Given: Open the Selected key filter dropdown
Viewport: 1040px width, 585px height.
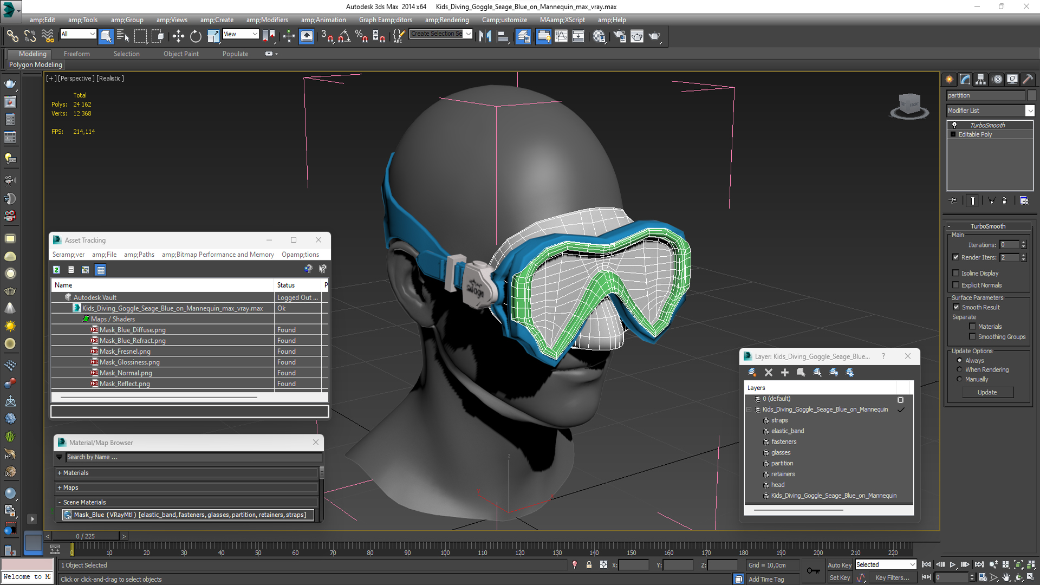Looking at the screenshot, I should coord(886,564).
